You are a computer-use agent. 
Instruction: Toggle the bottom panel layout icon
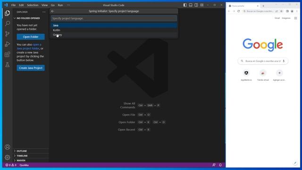pyautogui.click(x=191, y=5)
